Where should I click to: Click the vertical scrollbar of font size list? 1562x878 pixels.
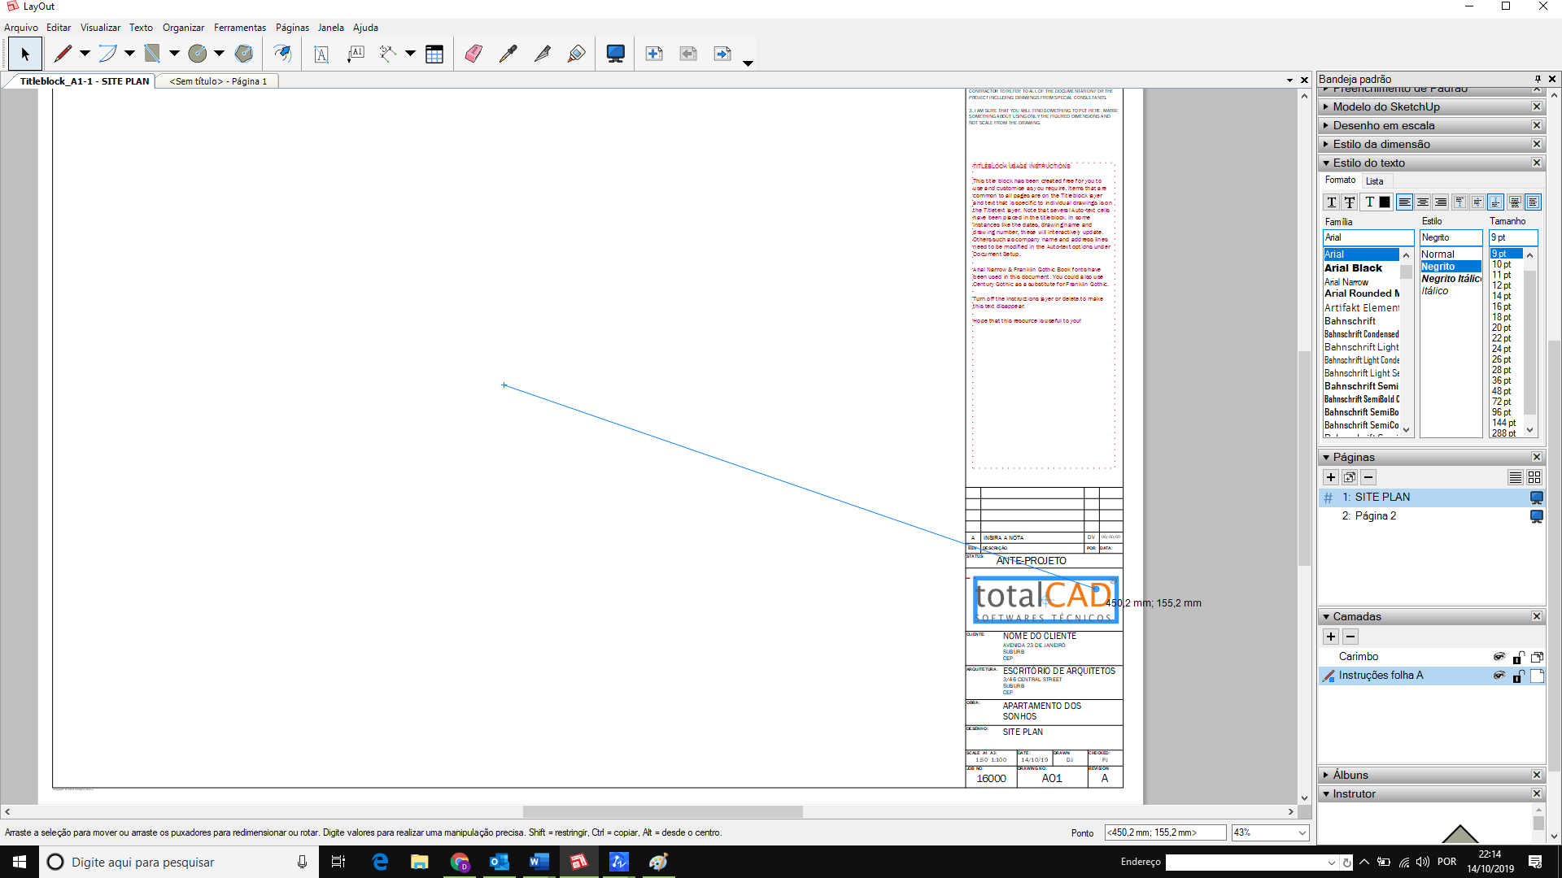point(1529,344)
